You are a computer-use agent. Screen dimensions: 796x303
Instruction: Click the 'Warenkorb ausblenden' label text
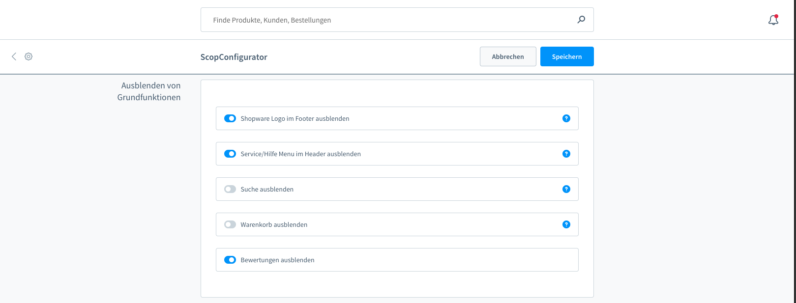(274, 225)
